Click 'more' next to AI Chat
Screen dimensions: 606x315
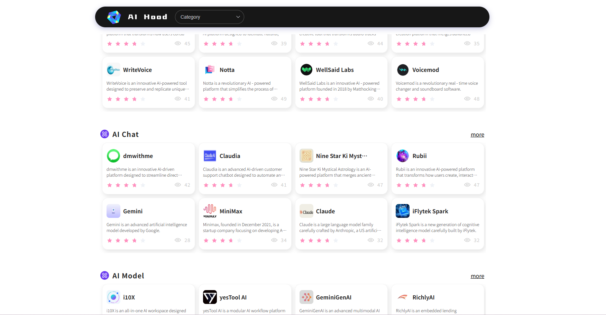[x=477, y=135]
